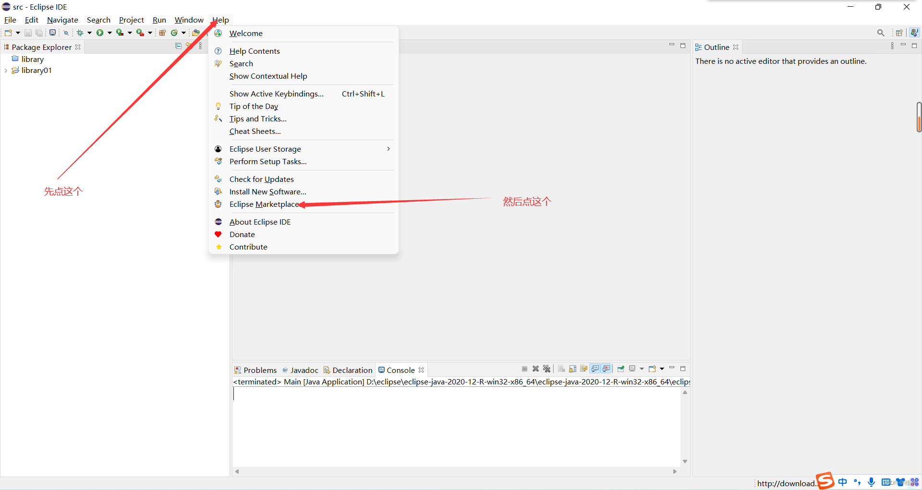
Task: Click the Save toolbar icon
Action: point(28,33)
